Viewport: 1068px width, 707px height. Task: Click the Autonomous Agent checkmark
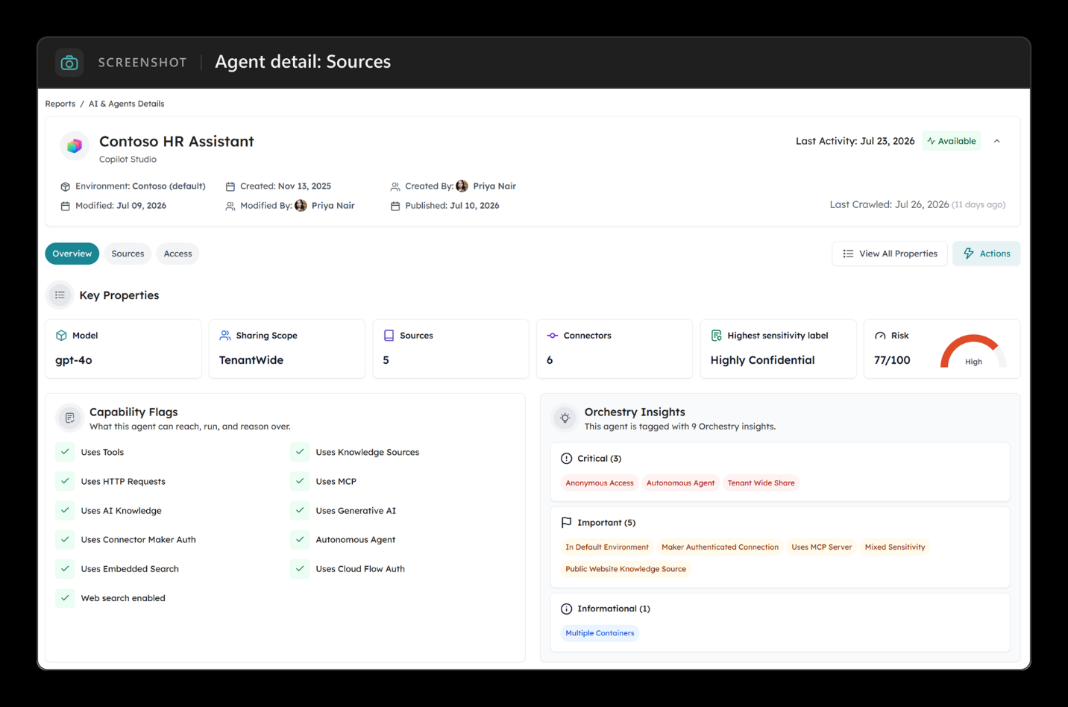(x=300, y=539)
